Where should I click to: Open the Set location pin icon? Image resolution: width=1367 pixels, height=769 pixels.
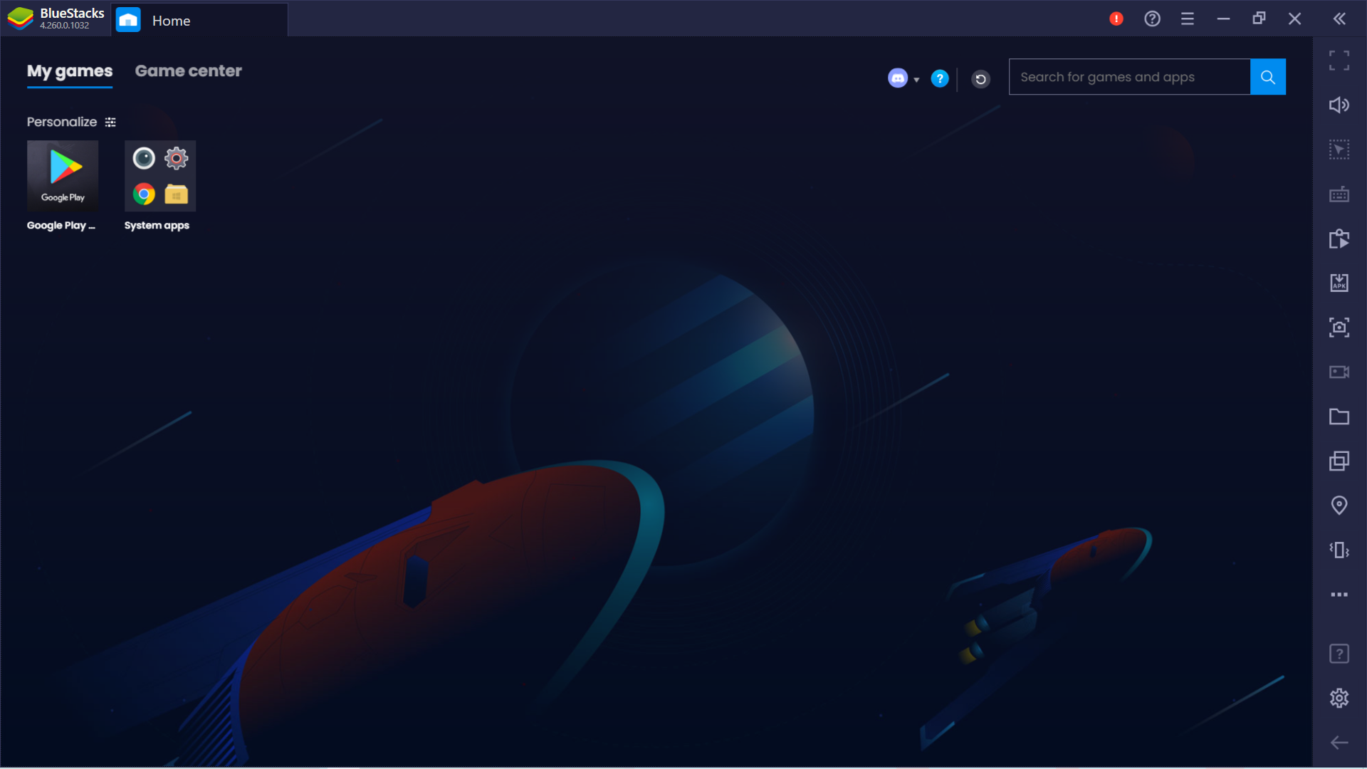coord(1339,506)
